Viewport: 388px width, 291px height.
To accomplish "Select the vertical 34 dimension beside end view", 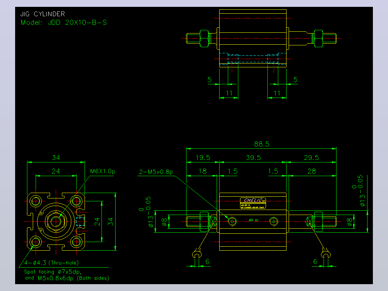I will tap(110, 221).
